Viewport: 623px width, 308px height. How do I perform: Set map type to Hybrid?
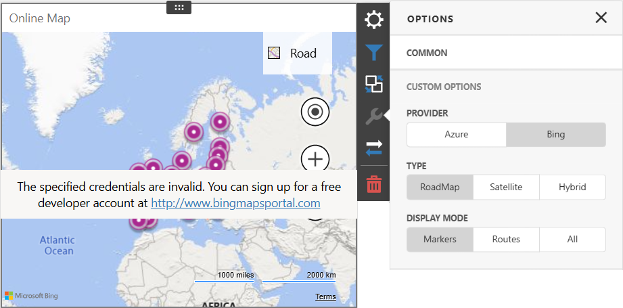(x=572, y=187)
